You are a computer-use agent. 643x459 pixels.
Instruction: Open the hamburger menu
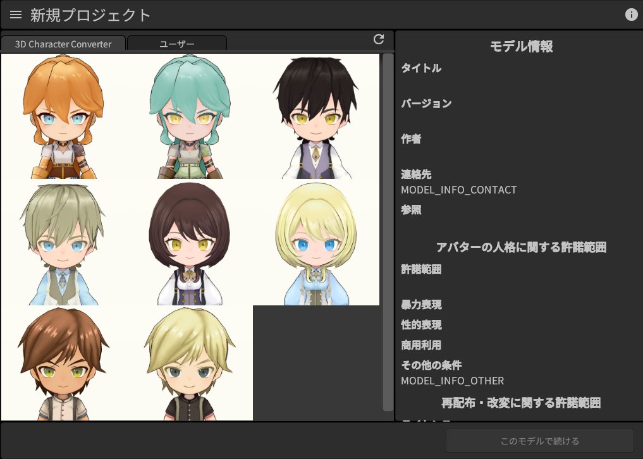pyautogui.click(x=15, y=15)
